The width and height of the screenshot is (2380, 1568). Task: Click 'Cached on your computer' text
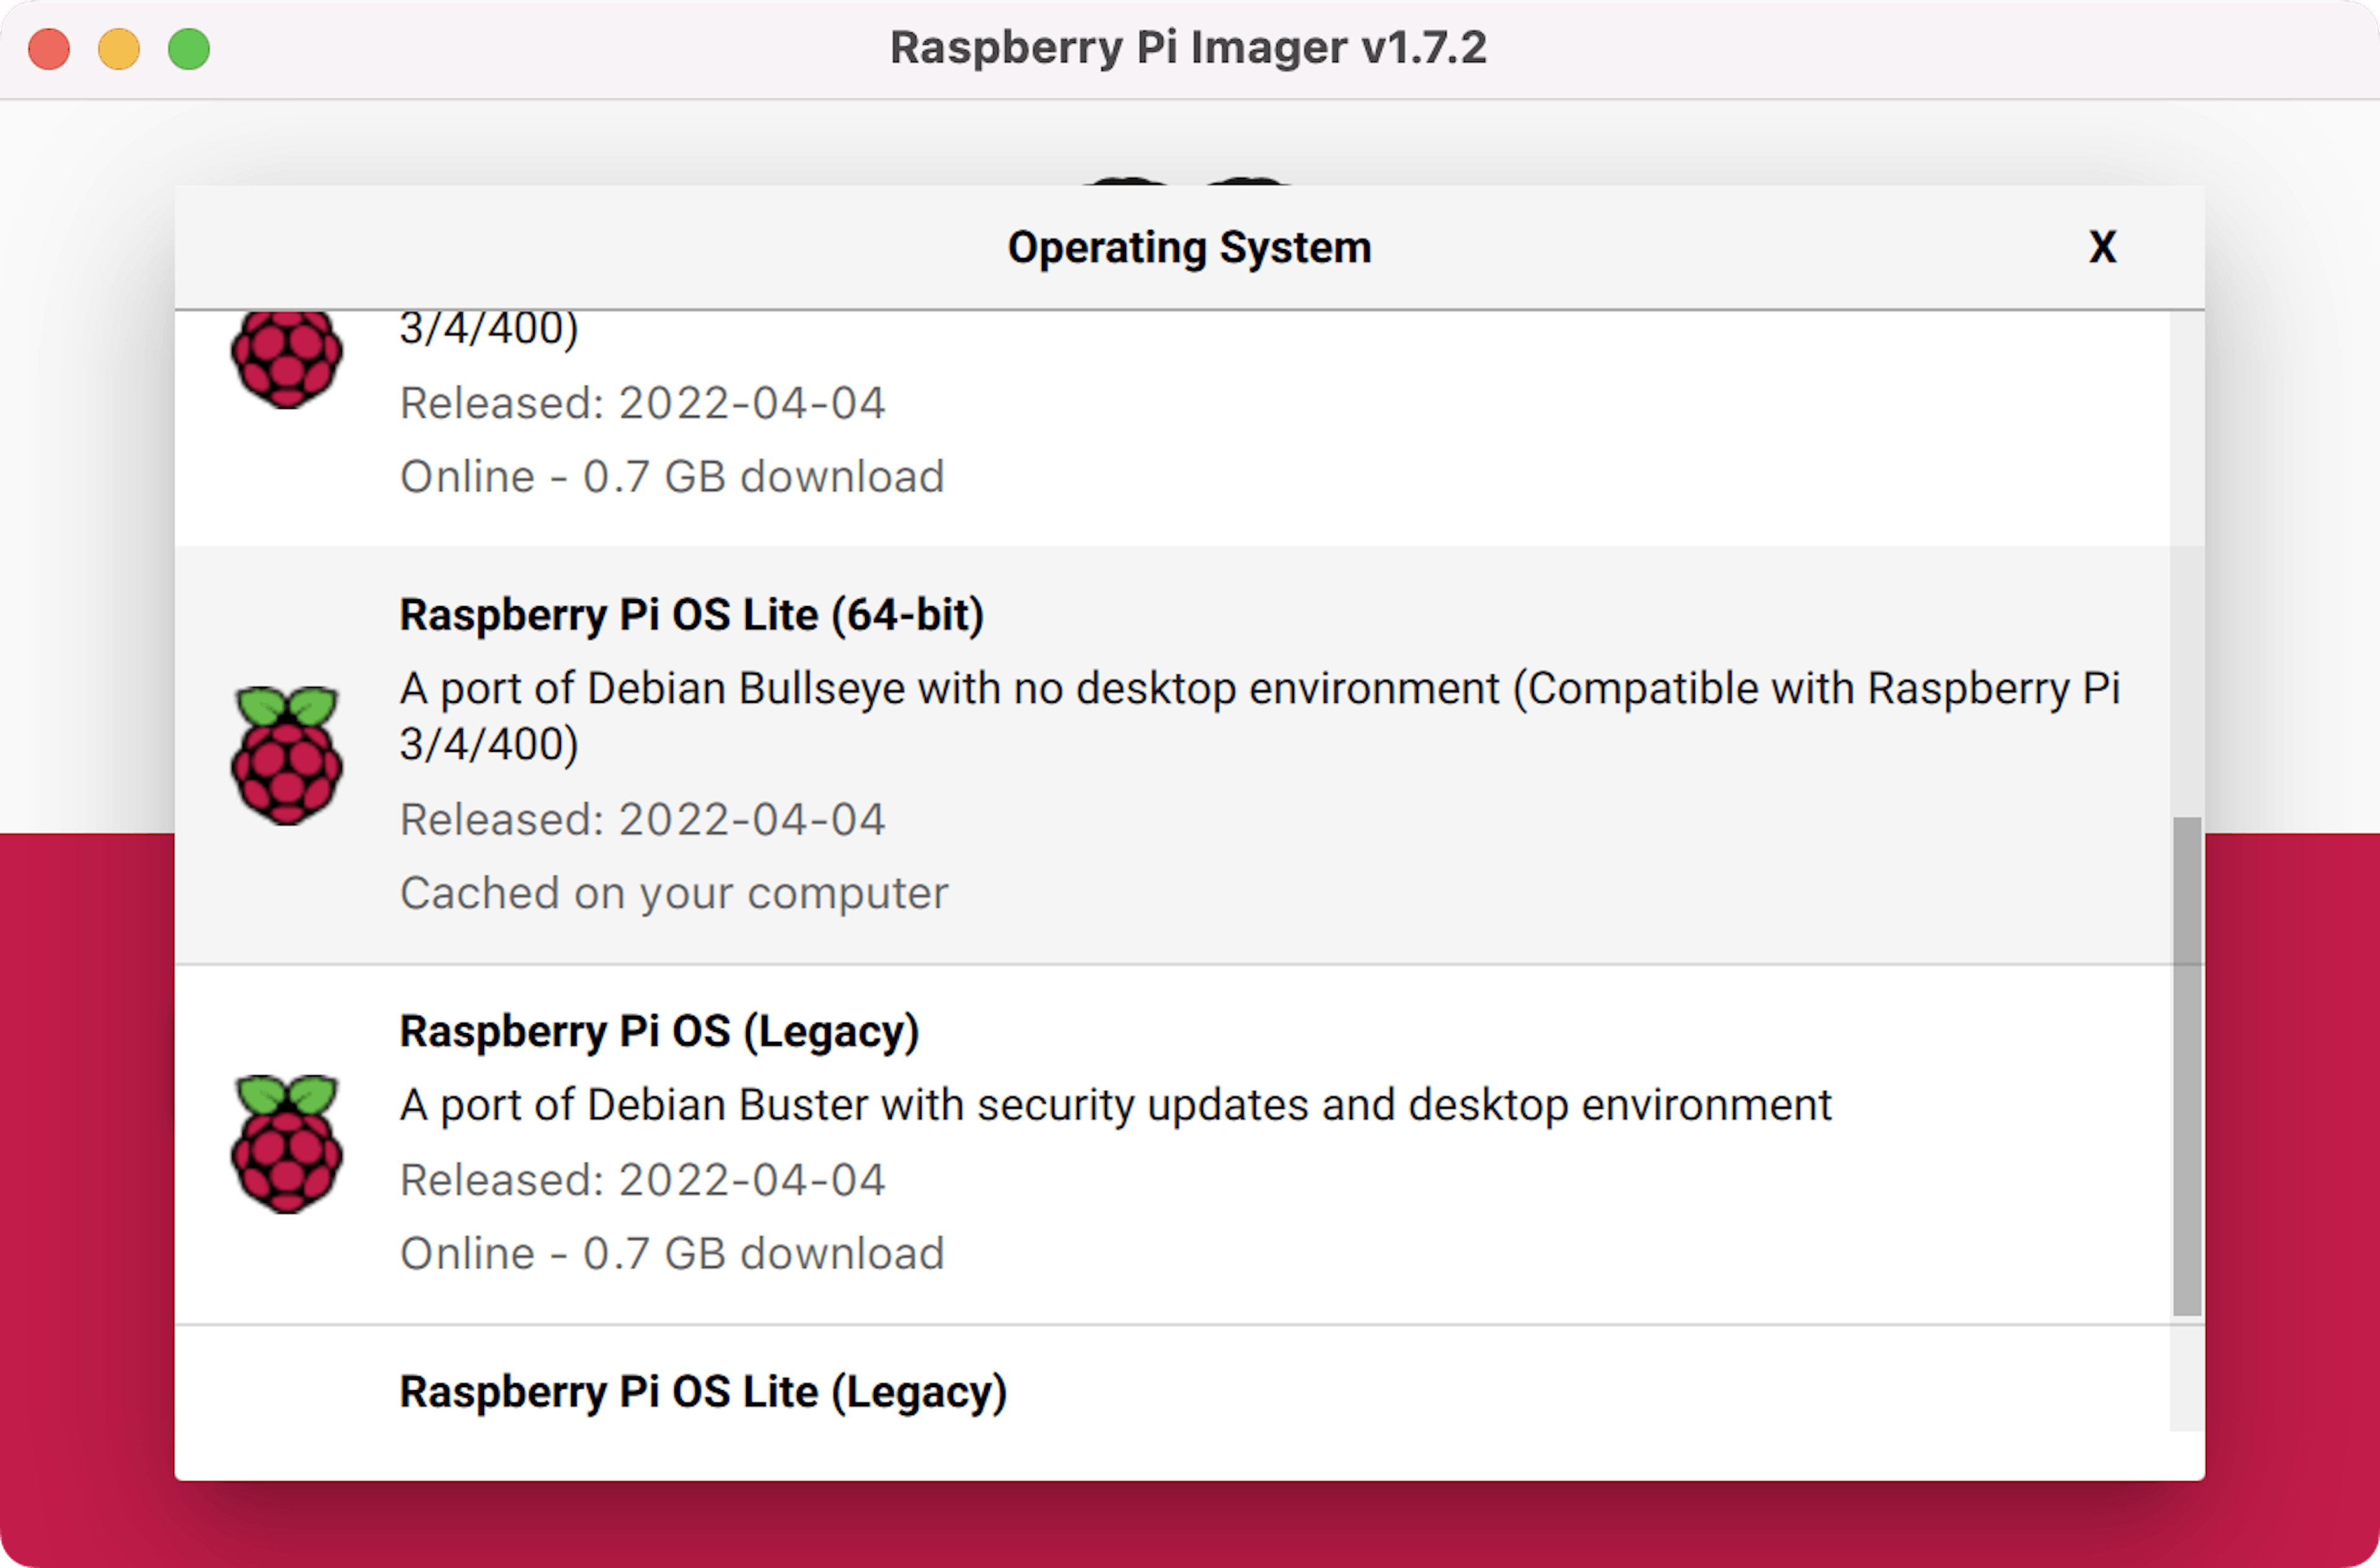674,893
